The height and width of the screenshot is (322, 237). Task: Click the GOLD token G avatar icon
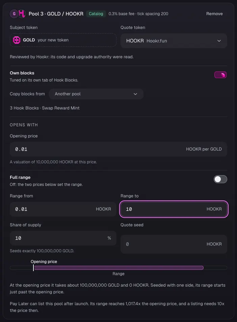pyautogui.click(x=14, y=14)
